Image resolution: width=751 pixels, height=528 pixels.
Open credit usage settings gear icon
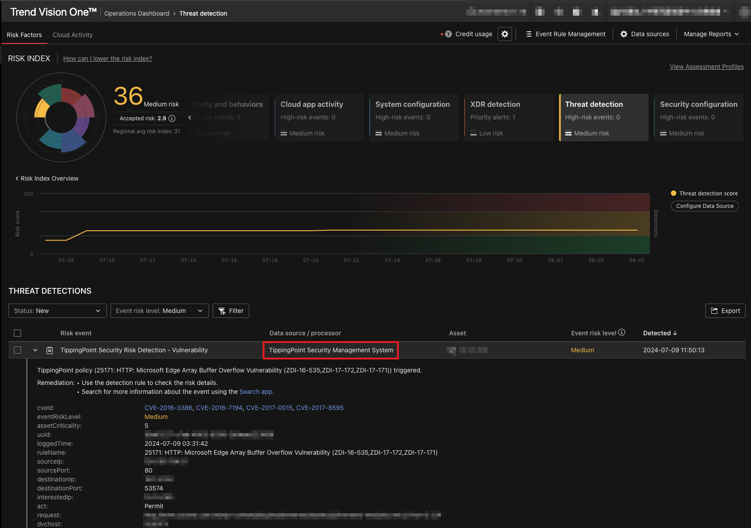tap(505, 34)
